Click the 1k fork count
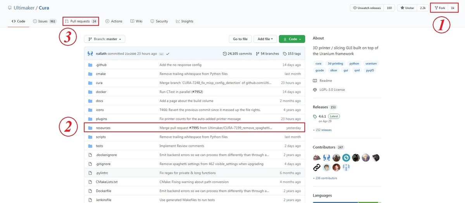This screenshot has height=203, width=465. (452, 8)
